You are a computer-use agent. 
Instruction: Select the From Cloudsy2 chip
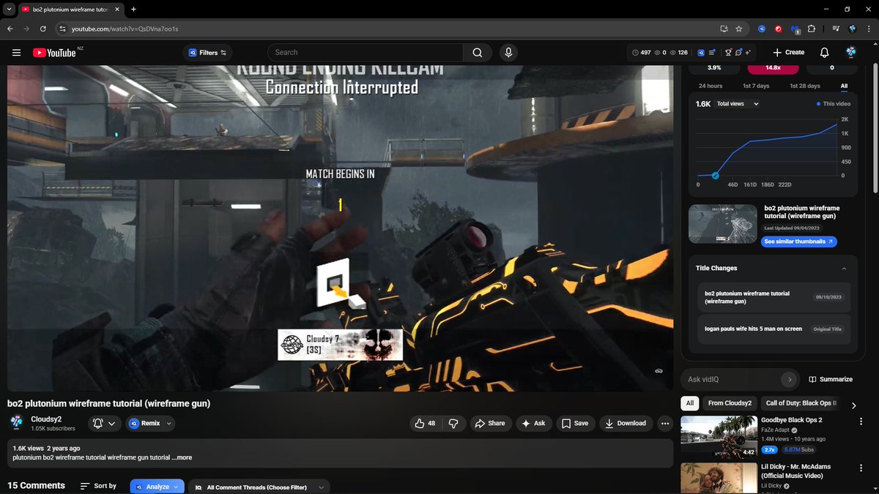click(x=730, y=403)
